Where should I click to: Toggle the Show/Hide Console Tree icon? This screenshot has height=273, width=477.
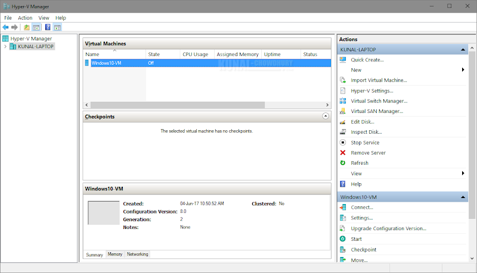coord(36,27)
